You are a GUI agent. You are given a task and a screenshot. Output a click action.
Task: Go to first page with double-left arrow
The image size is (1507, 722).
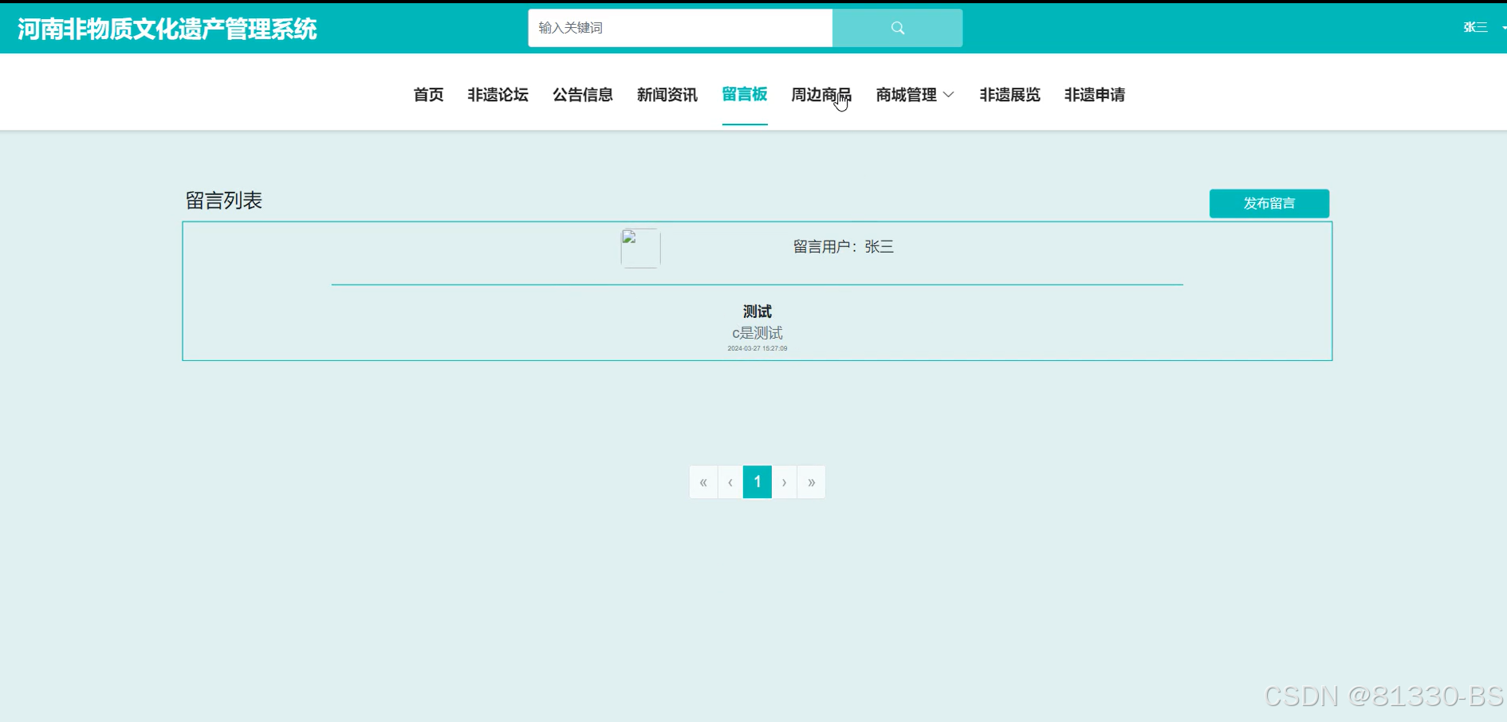[x=703, y=482]
